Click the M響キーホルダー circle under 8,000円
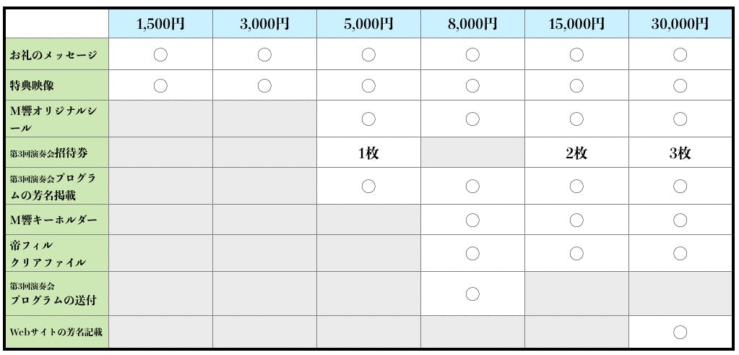Image resolution: width=739 pixels, height=355 pixels. (472, 220)
